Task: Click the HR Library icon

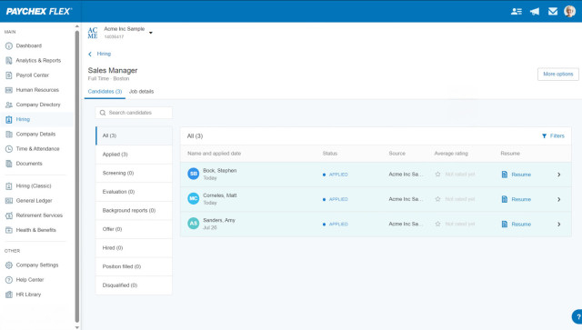Action: tap(9, 295)
